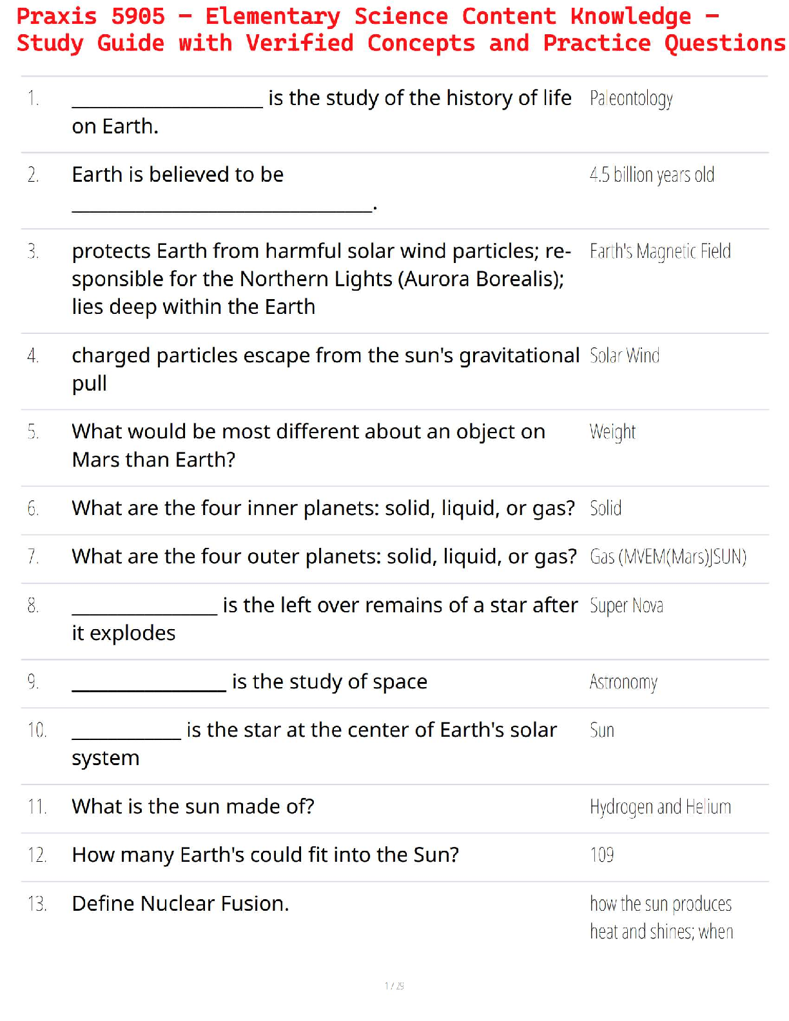Image resolution: width=789 pixels, height=1021 pixels.
Task: Click the "Earth's Magnetic Field" answer
Action: click(660, 251)
